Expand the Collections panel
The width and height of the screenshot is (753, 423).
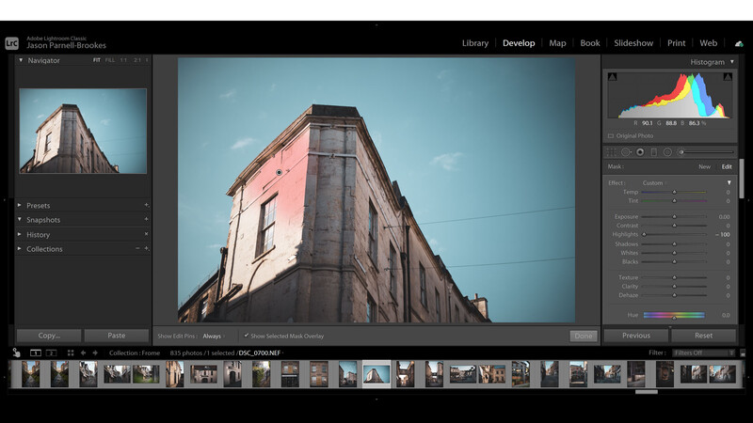click(20, 248)
